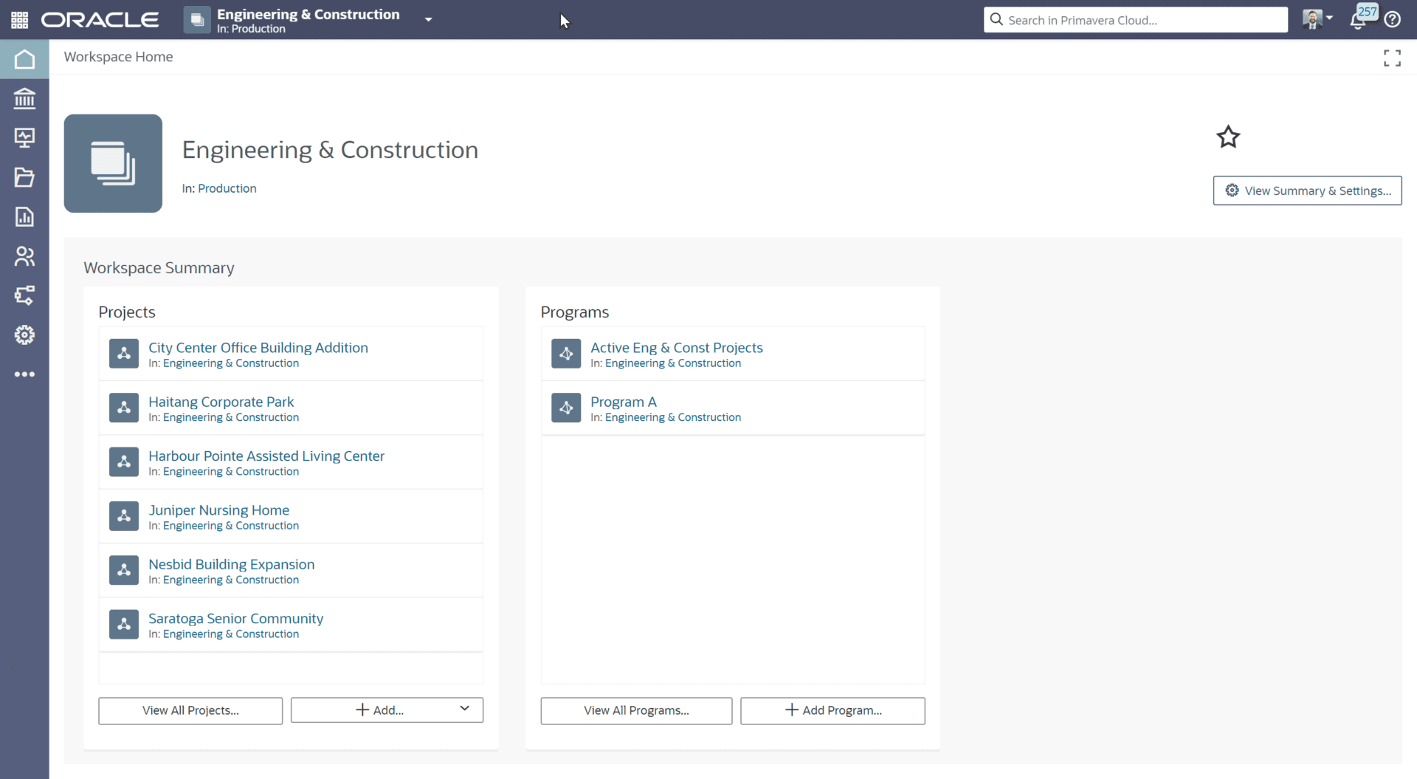Image resolution: width=1417 pixels, height=779 pixels.
Task: Click Active Eng & Const Projects program icon
Action: [566, 354]
